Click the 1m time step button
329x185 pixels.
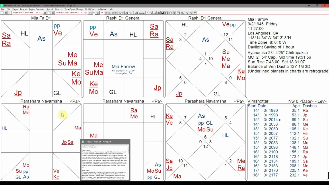pyautogui.click(x=102, y=13)
